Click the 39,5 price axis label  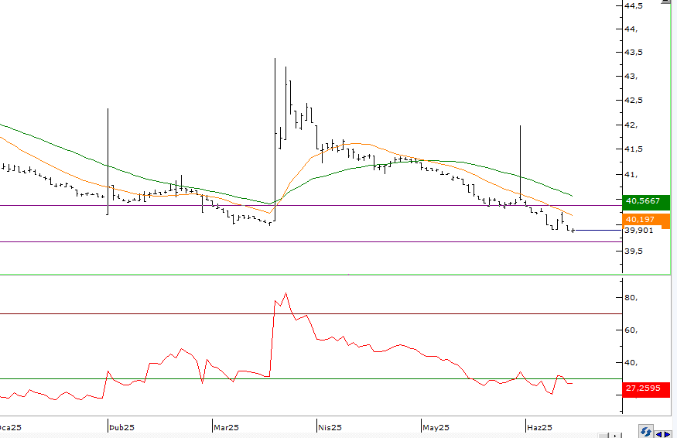[x=634, y=251]
